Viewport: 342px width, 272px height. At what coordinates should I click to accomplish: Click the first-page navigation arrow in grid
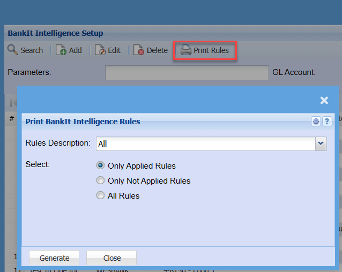(x=13, y=102)
